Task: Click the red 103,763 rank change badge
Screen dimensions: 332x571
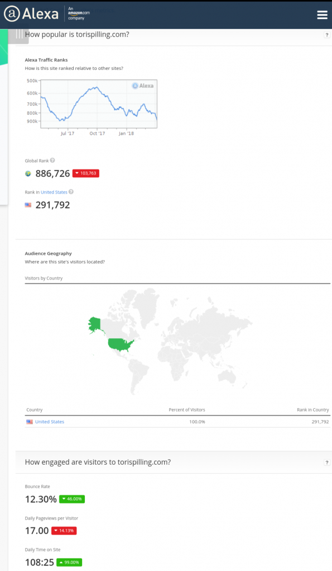Action: [x=86, y=173]
